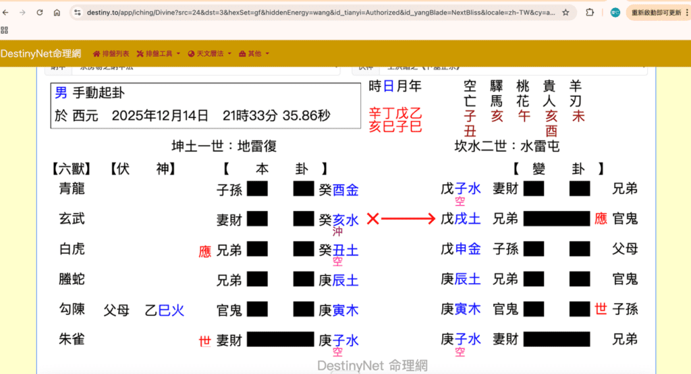View site information icon in address bar
Screen dimensions: 691x374
(x=78, y=13)
